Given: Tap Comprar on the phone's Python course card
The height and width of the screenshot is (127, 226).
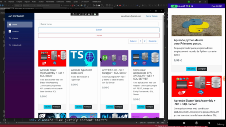Looking at the screenshot, I should tap(202, 69).
